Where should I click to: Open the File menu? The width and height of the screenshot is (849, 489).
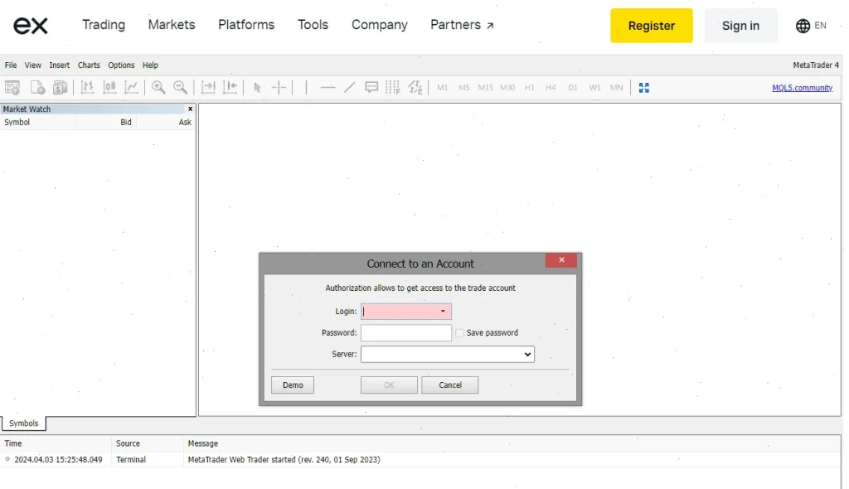(x=11, y=65)
